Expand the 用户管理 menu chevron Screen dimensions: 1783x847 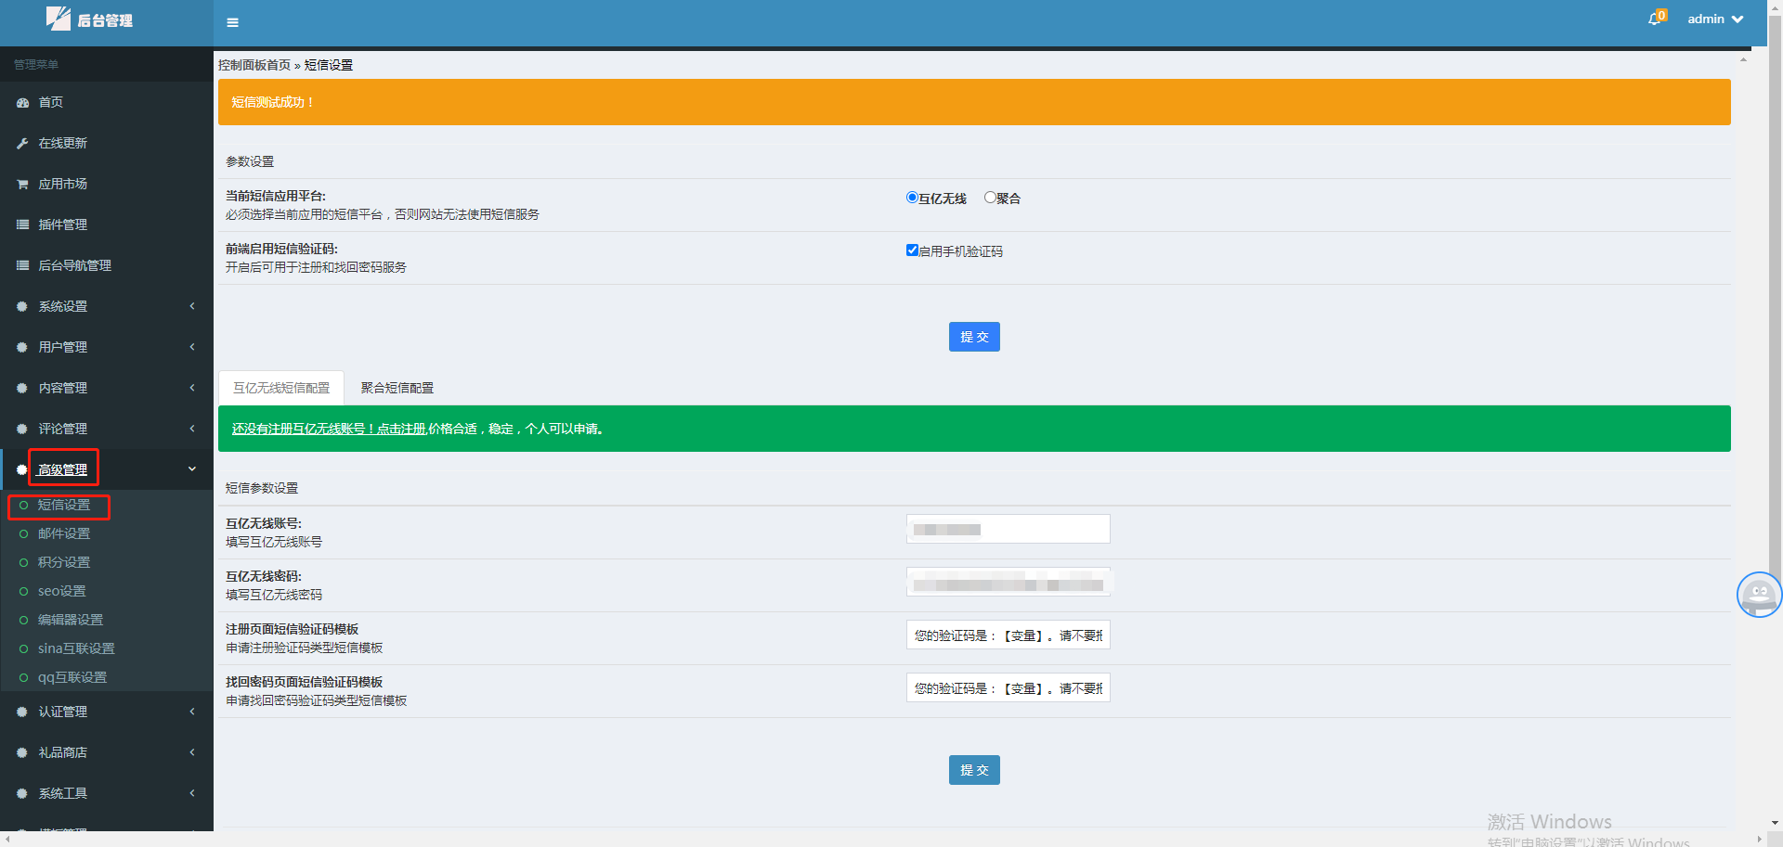pyautogui.click(x=192, y=347)
